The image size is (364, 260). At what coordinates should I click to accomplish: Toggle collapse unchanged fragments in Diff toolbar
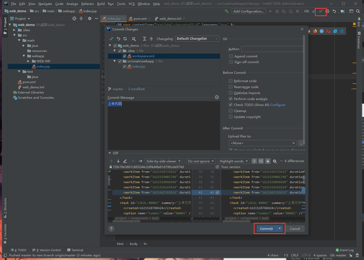[x=254, y=161]
